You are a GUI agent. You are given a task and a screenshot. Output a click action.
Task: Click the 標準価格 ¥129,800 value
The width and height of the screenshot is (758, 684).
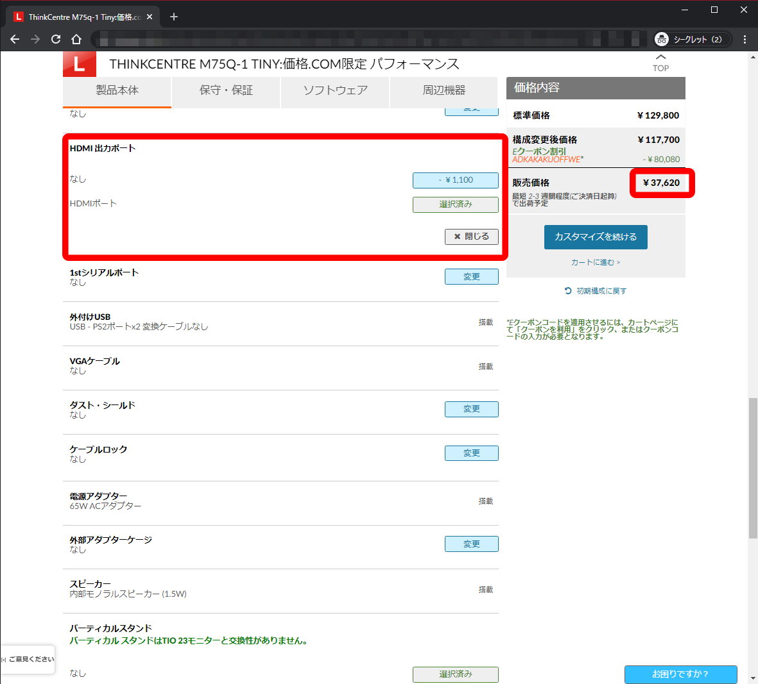[x=658, y=115]
